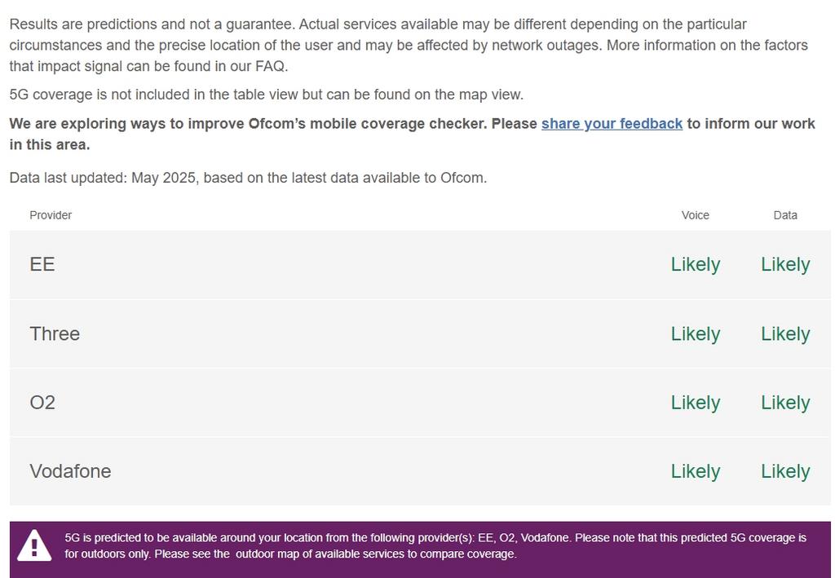835x578 pixels.
Task: Click Three's Voice Likely result
Action: 696,333
